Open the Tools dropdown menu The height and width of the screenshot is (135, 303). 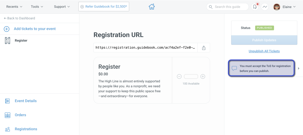[x=37, y=7]
